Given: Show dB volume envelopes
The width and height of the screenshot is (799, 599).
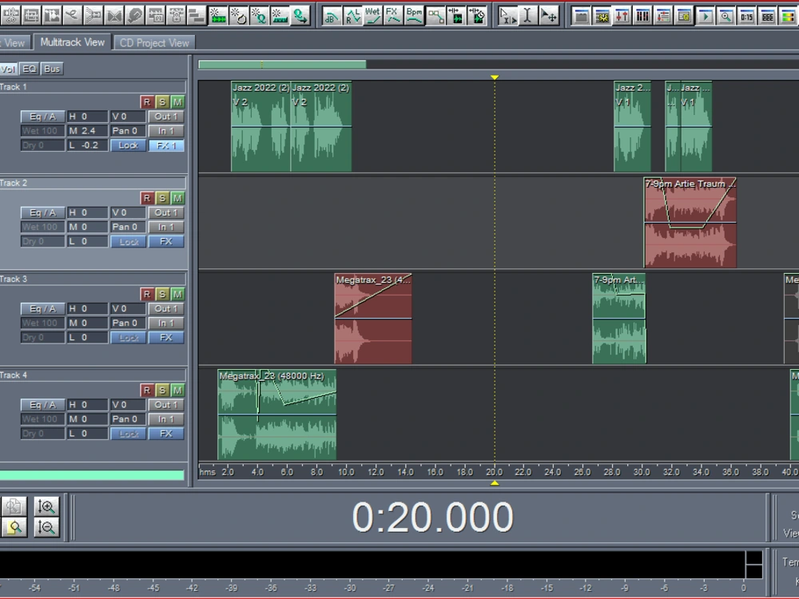Looking at the screenshot, I should tap(332, 15).
